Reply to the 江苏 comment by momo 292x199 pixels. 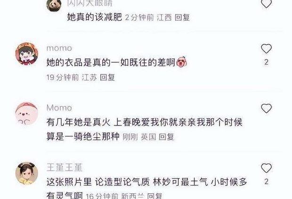(x=107, y=77)
